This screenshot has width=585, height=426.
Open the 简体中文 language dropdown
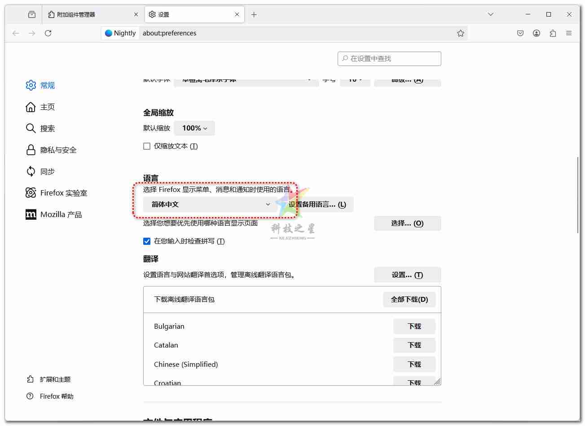(209, 204)
